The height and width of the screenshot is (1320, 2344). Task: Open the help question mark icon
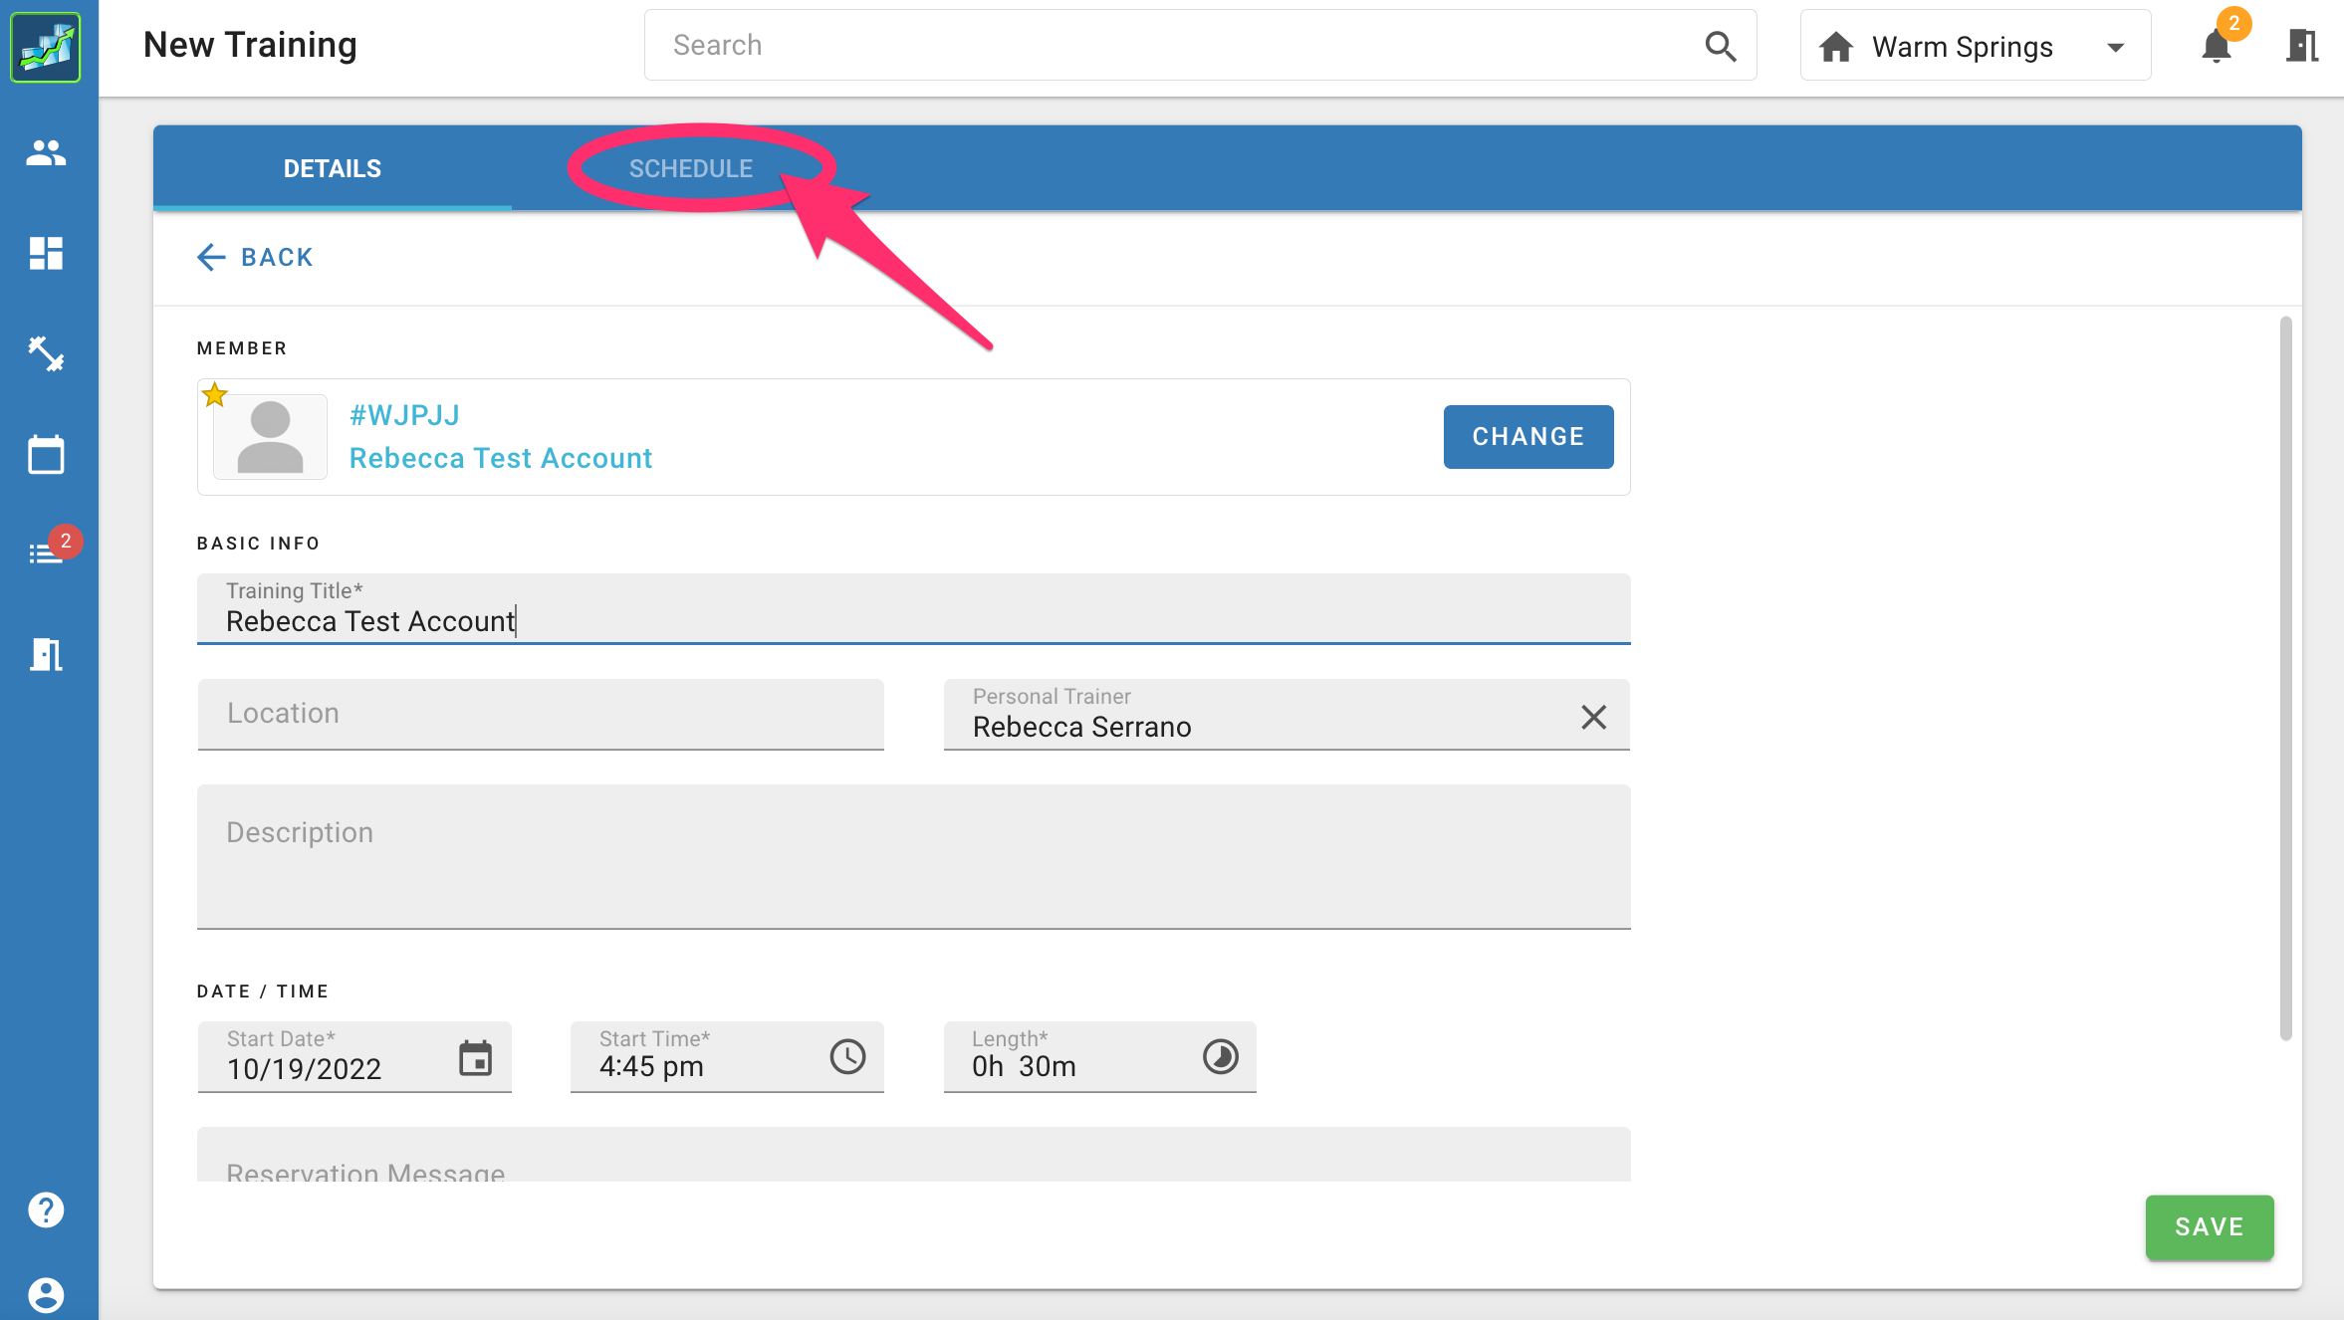pyautogui.click(x=46, y=1210)
